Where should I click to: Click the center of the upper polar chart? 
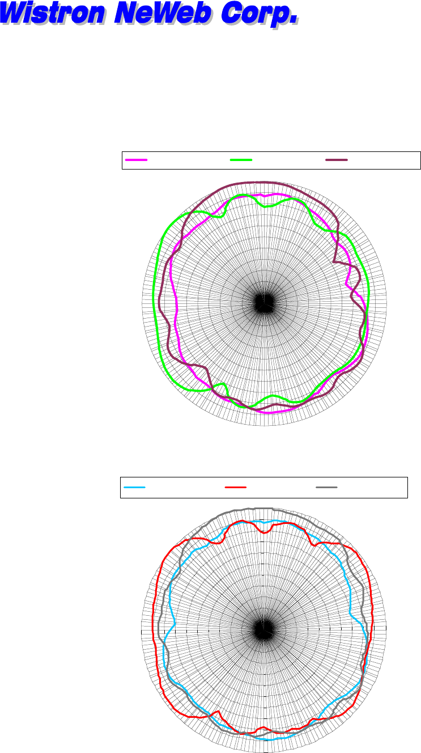click(x=264, y=303)
